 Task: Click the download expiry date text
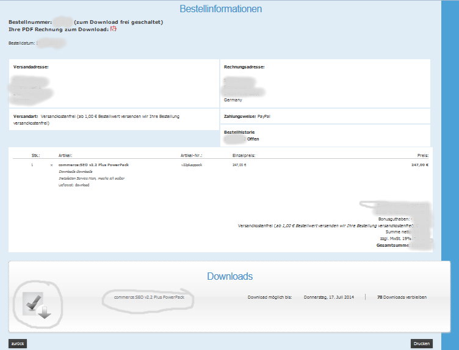[330, 297]
